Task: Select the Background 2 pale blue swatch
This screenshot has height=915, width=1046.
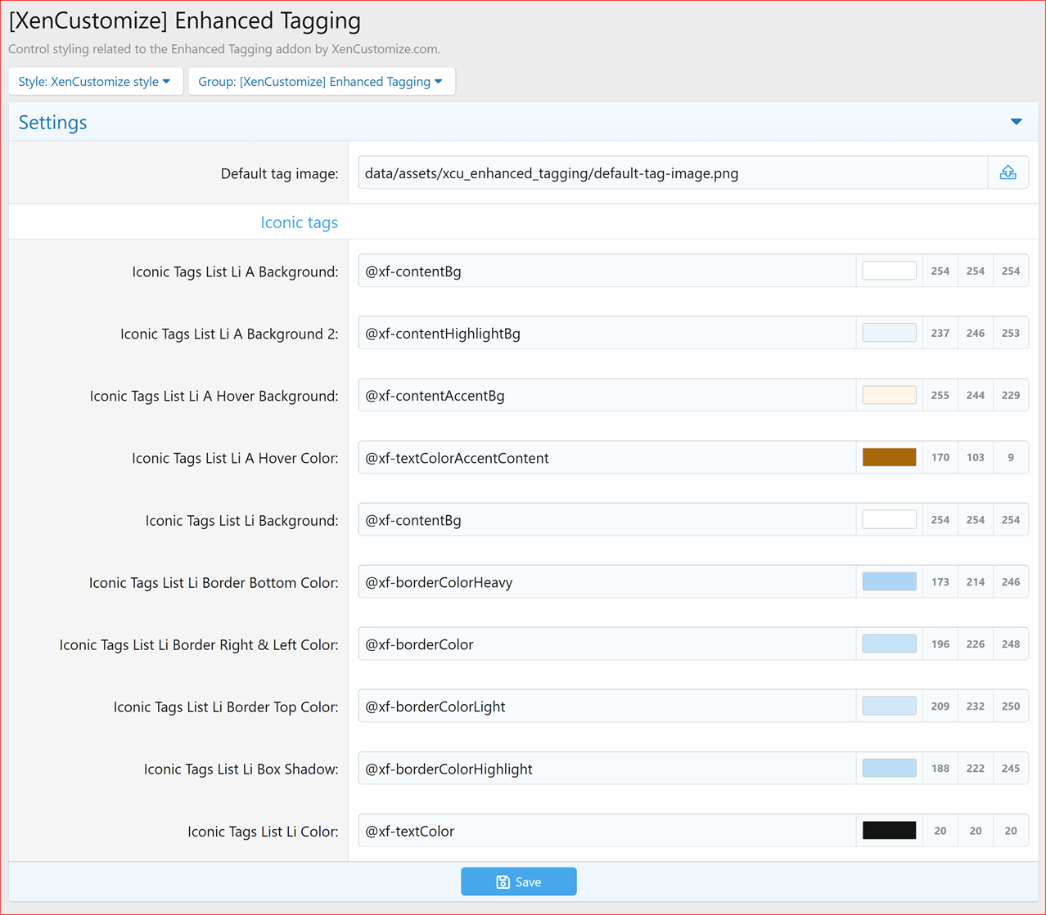Action: 889,333
